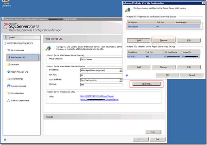Image resolution: width=207 pixels, height=145 pixels.
Task: Click the SQL Server logo in header
Action: [x=6, y=26]
